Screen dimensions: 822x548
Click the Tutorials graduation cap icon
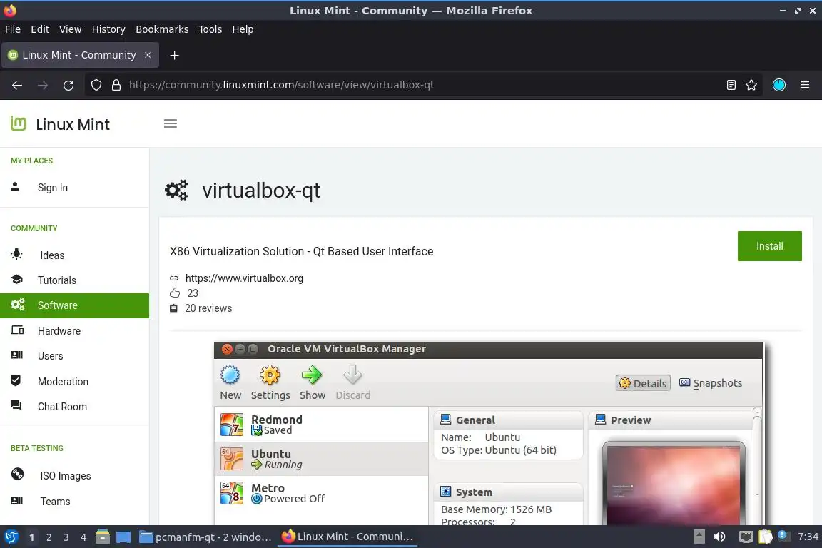tap(17, 280)
